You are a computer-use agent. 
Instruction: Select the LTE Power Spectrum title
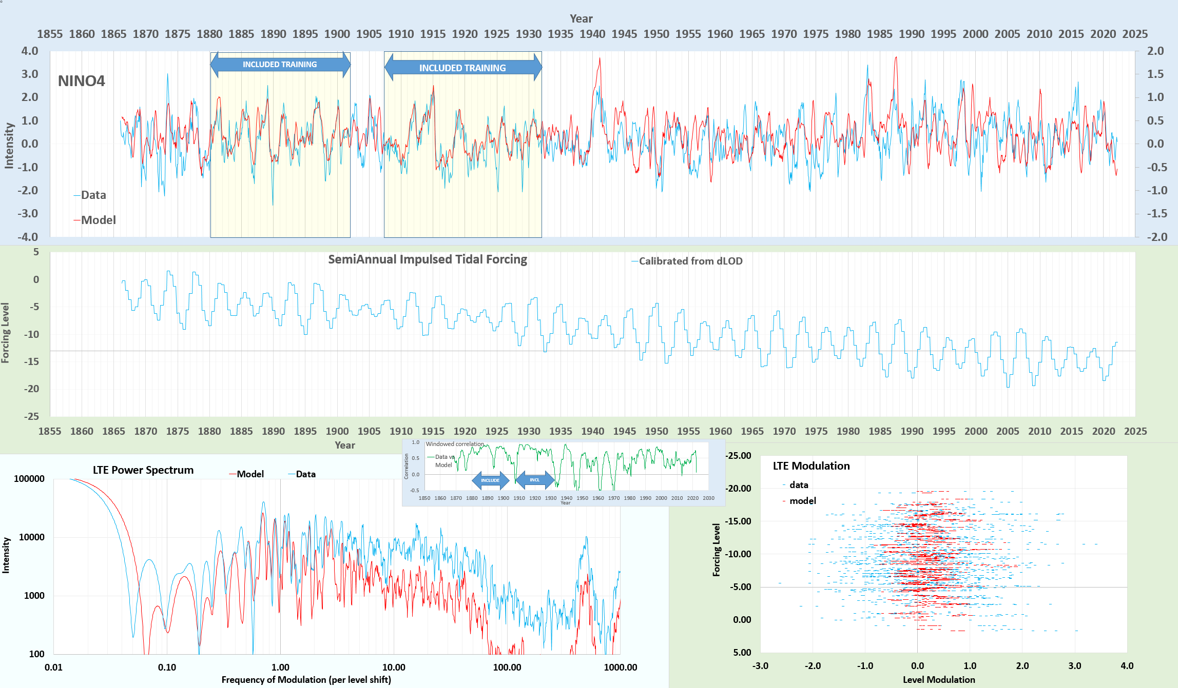(143, 470)
